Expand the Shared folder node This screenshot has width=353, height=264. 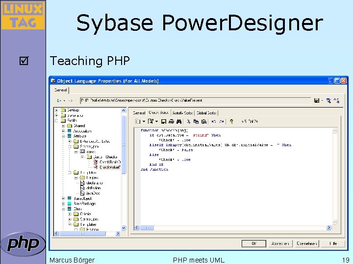click(63, 126)
